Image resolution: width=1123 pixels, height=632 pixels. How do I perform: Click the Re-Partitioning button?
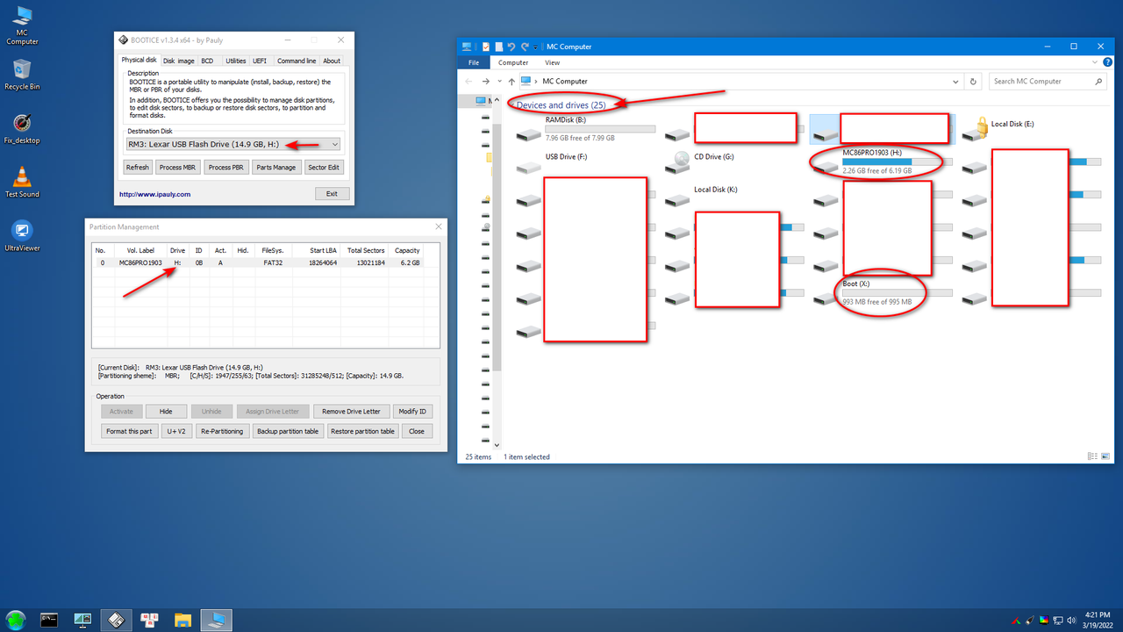point(221,431)
